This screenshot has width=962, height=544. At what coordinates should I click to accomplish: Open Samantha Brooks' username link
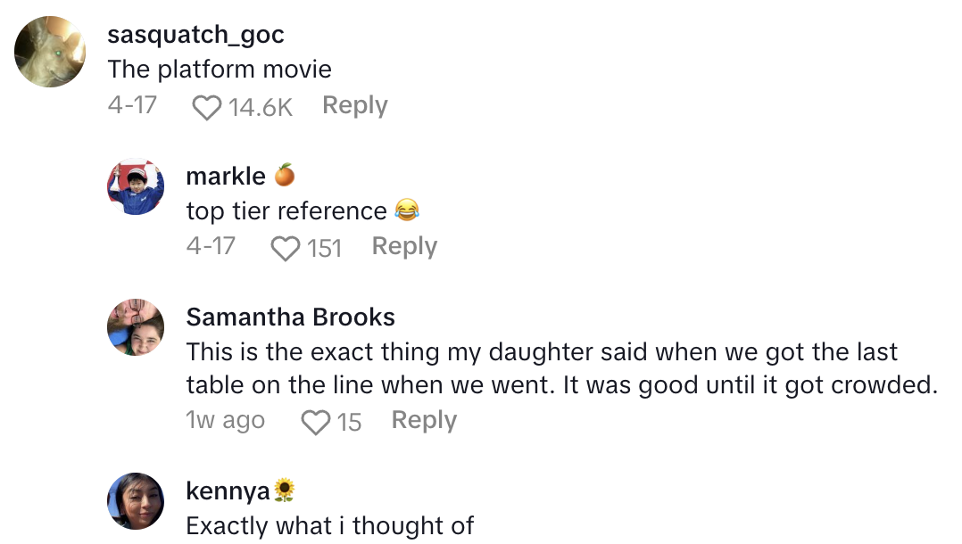coord(291,317)
